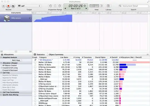The height and width of the screenshot is (106, 150).
Task: Click the clock icon beside the timer
Action: 85,6
